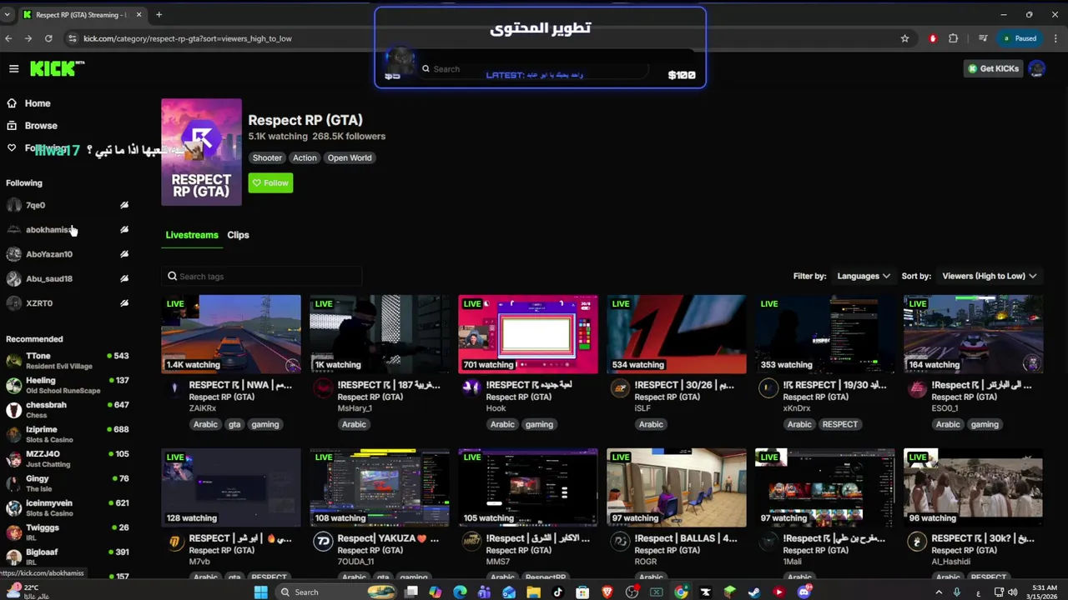The width and height of the screenshot is (1068, 600).
Task: Click Get KICKs button
Action: [993, 68]
